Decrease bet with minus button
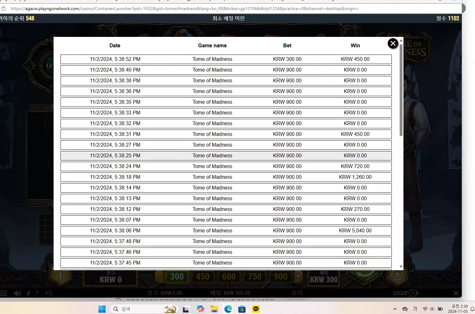 pyautogui.click(x=159, y=276)
